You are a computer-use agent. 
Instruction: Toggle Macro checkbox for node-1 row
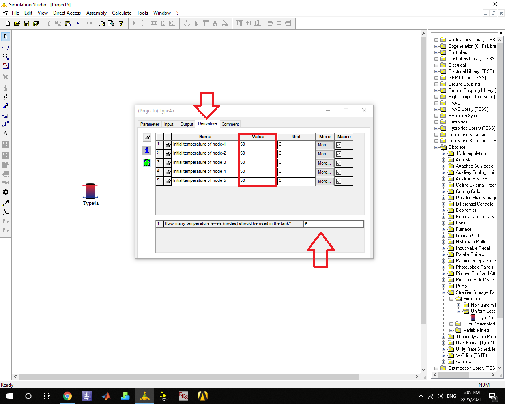click(339, 145)
